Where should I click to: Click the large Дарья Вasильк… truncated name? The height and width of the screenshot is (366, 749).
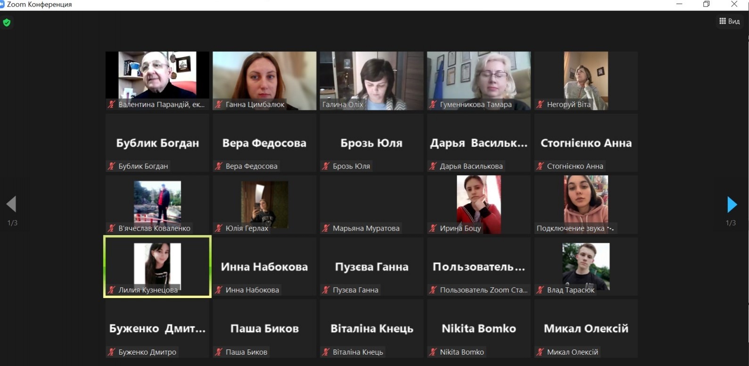[479, 143]
